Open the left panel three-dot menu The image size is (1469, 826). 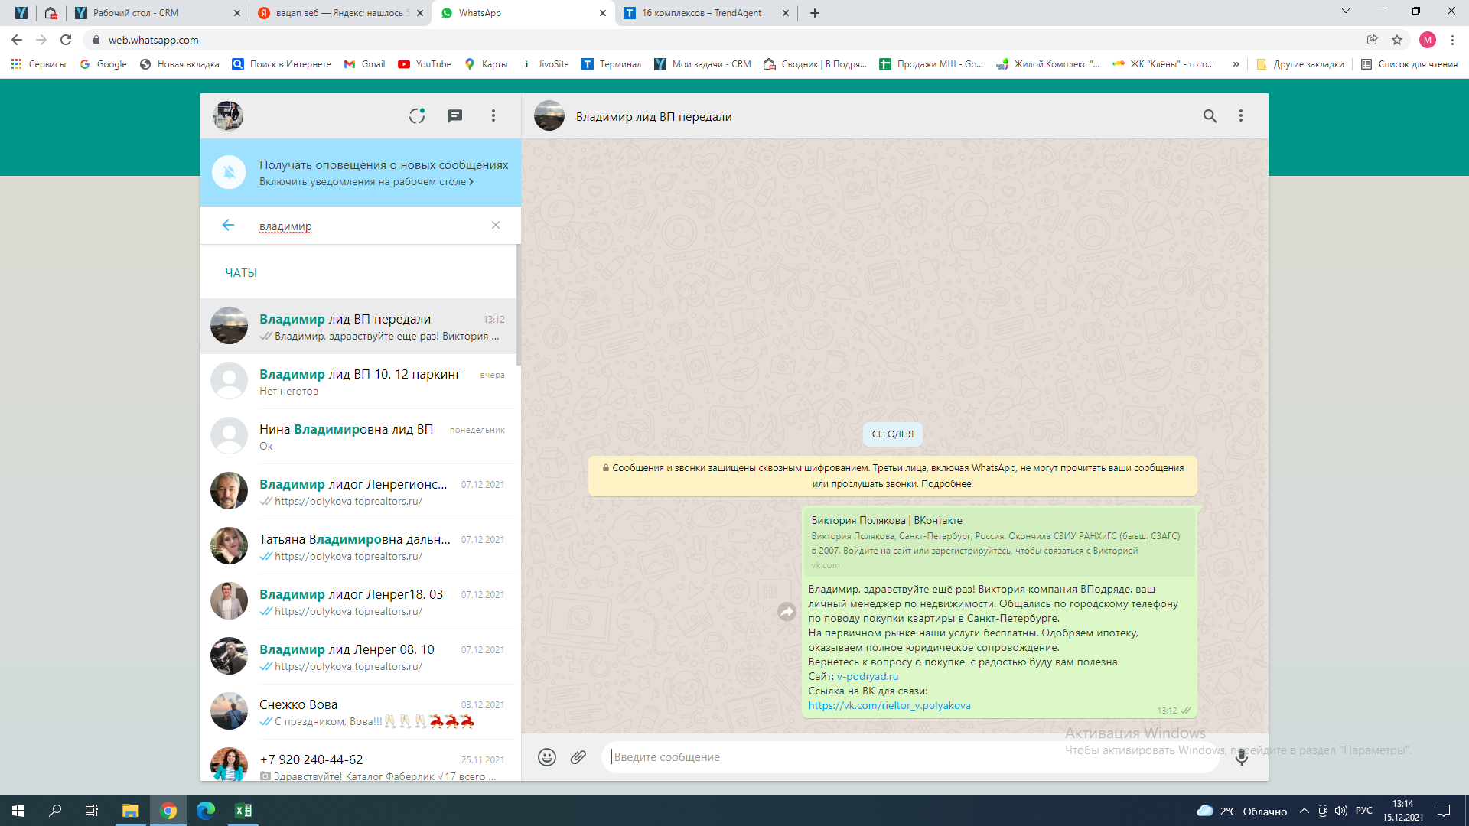tap(493, 115)
